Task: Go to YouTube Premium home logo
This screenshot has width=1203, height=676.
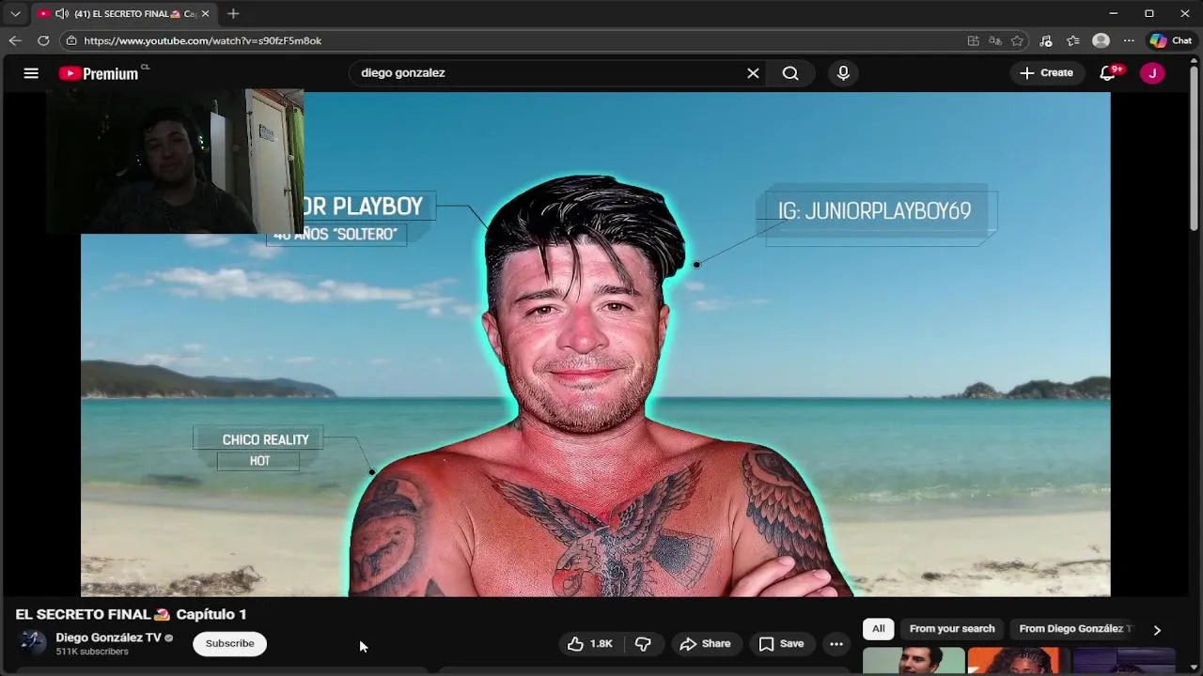Action: tap(99, 73)
